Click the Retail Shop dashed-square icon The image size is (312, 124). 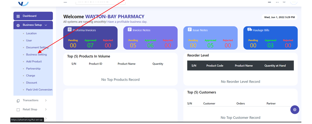pyautogui.click(x=18, y=110)
